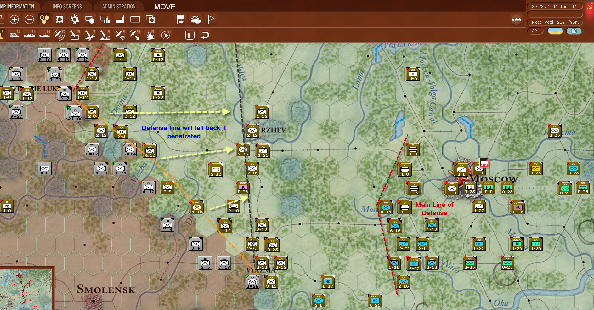The image size is (594, 310).
Task: Toggle the rectangle-with-frame overlay icon
Action: [x=150, y=20]
